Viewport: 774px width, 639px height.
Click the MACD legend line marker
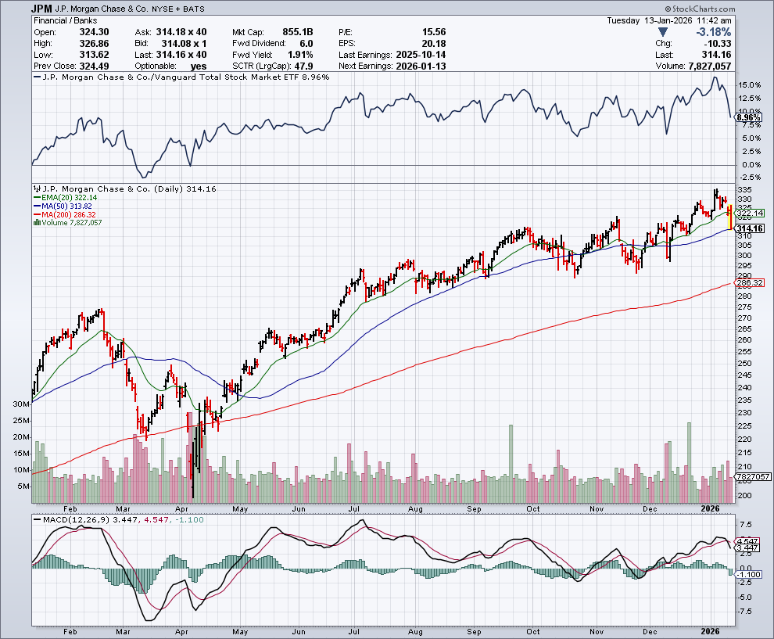(x=36, y=519)
